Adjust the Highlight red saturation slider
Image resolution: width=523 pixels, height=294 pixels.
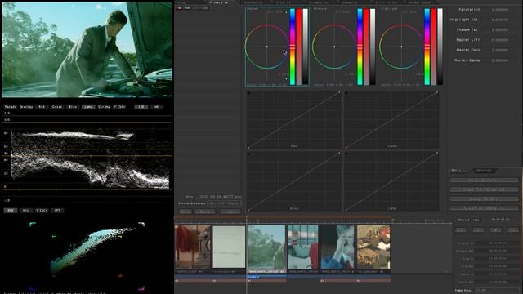(434, 47)
